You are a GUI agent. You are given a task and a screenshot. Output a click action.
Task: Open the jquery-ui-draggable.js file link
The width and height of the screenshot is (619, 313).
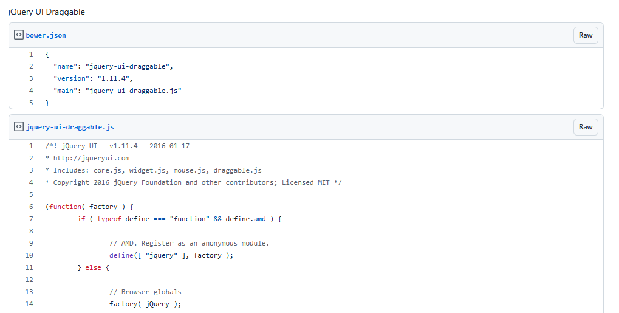click(x=70, y=127)
